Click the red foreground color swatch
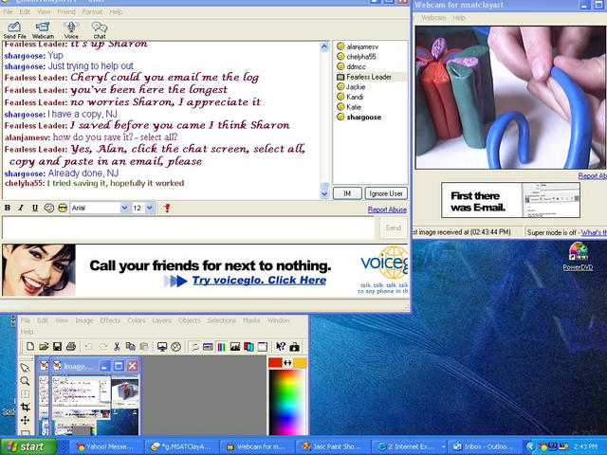 [275, 362]
